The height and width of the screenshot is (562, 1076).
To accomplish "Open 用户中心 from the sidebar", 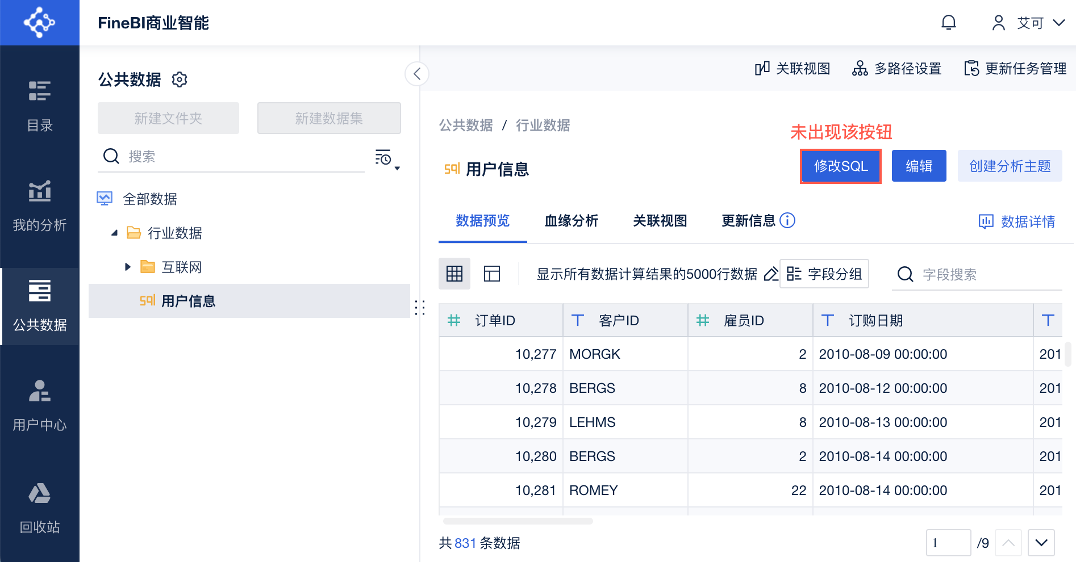I will [x=40, y=405].
